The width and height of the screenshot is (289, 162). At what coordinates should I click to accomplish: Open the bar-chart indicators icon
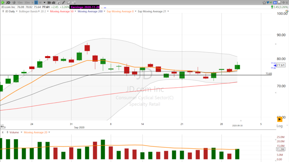point(54,3)
